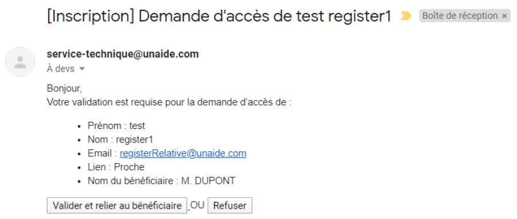Click the À devs recipient text
Viewport: 517px width, 219px height.
[x=61, y=69]
